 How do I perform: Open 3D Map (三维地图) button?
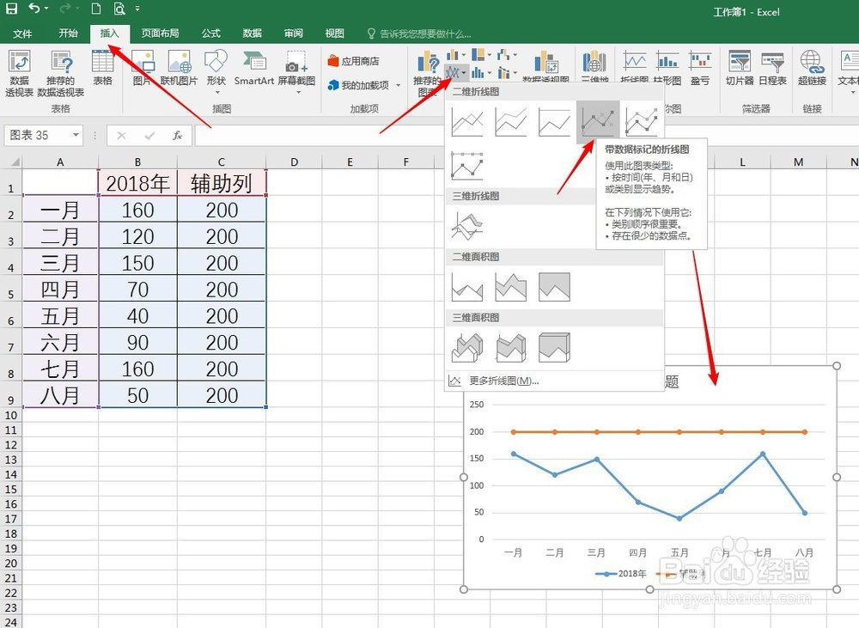click(595, 69)
